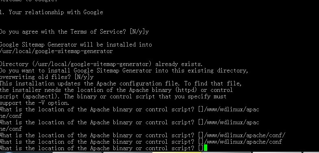Click the first '/www/wdlinux/apac' wrapped path entry

click(232, 109)
